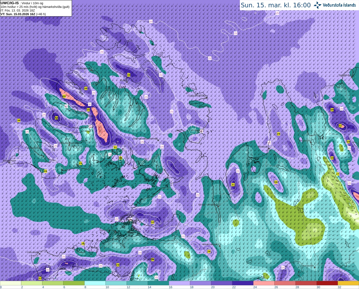The height and width of the screenshot is (289, 359).
Task: Select the orange legend swatch above 32 m/s
Action: pos(348,283)
